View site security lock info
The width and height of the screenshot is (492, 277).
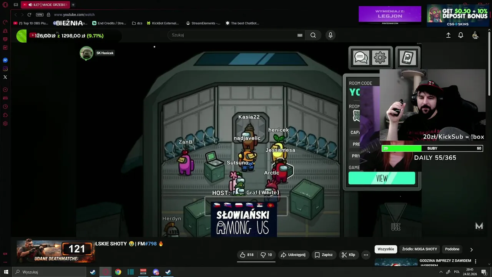click(48, 15)
